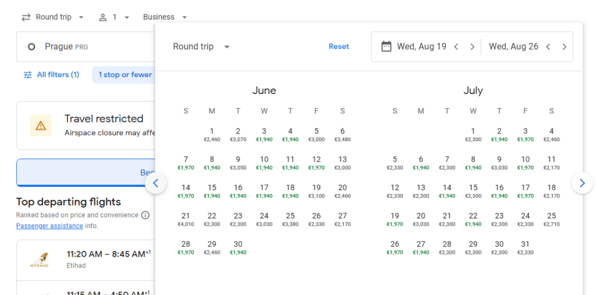The height and width of the screenshot is (295, 596).
Task: Step departure date back one day
Action: tap(457, 46)
